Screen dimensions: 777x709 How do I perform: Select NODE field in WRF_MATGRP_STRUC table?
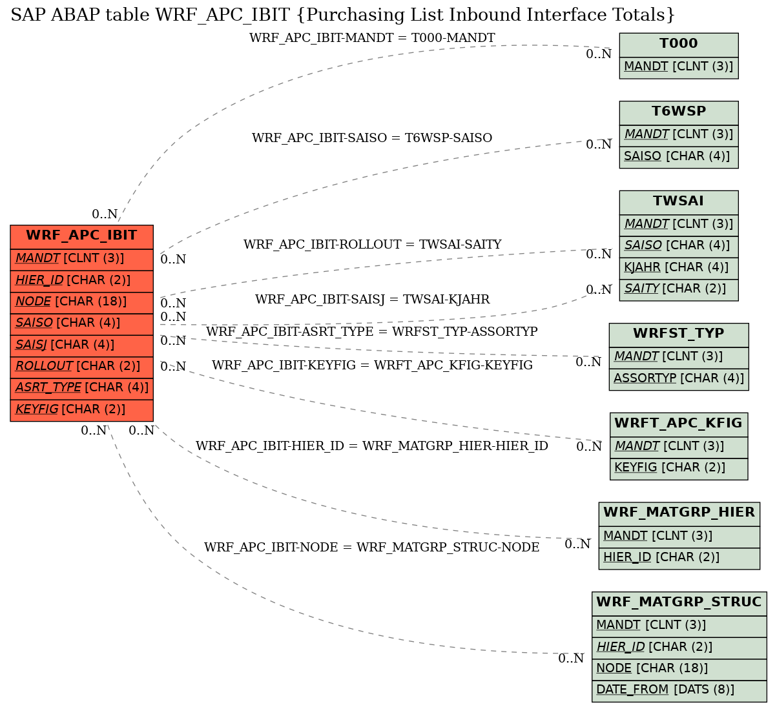click(679, 668)
